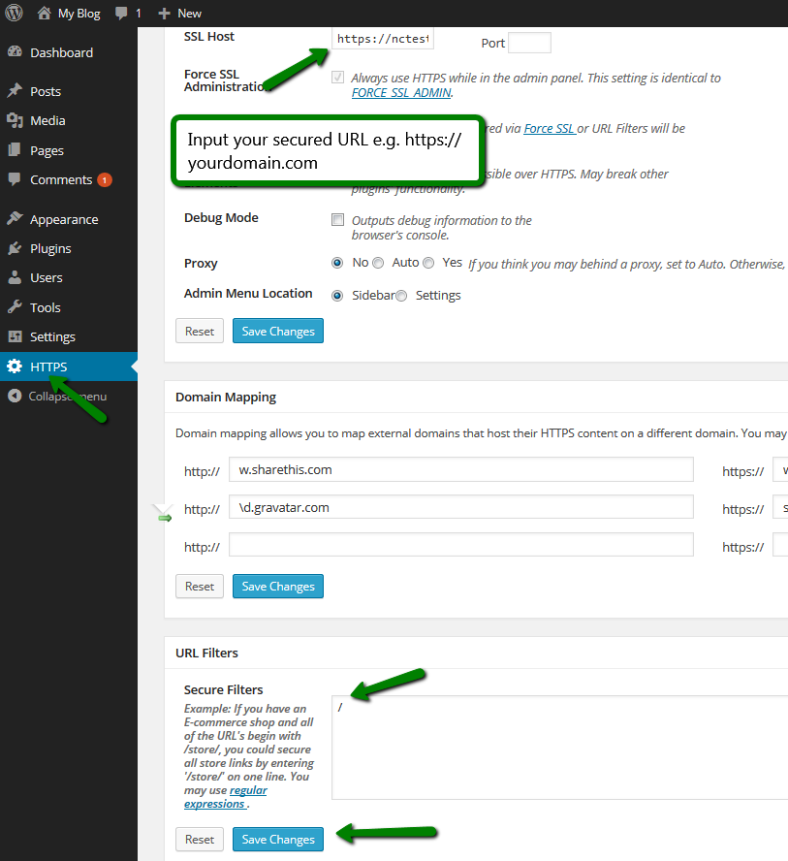788x861 pixels.
Task: Click the Secure Filters text area
Action: pos(559,748)
